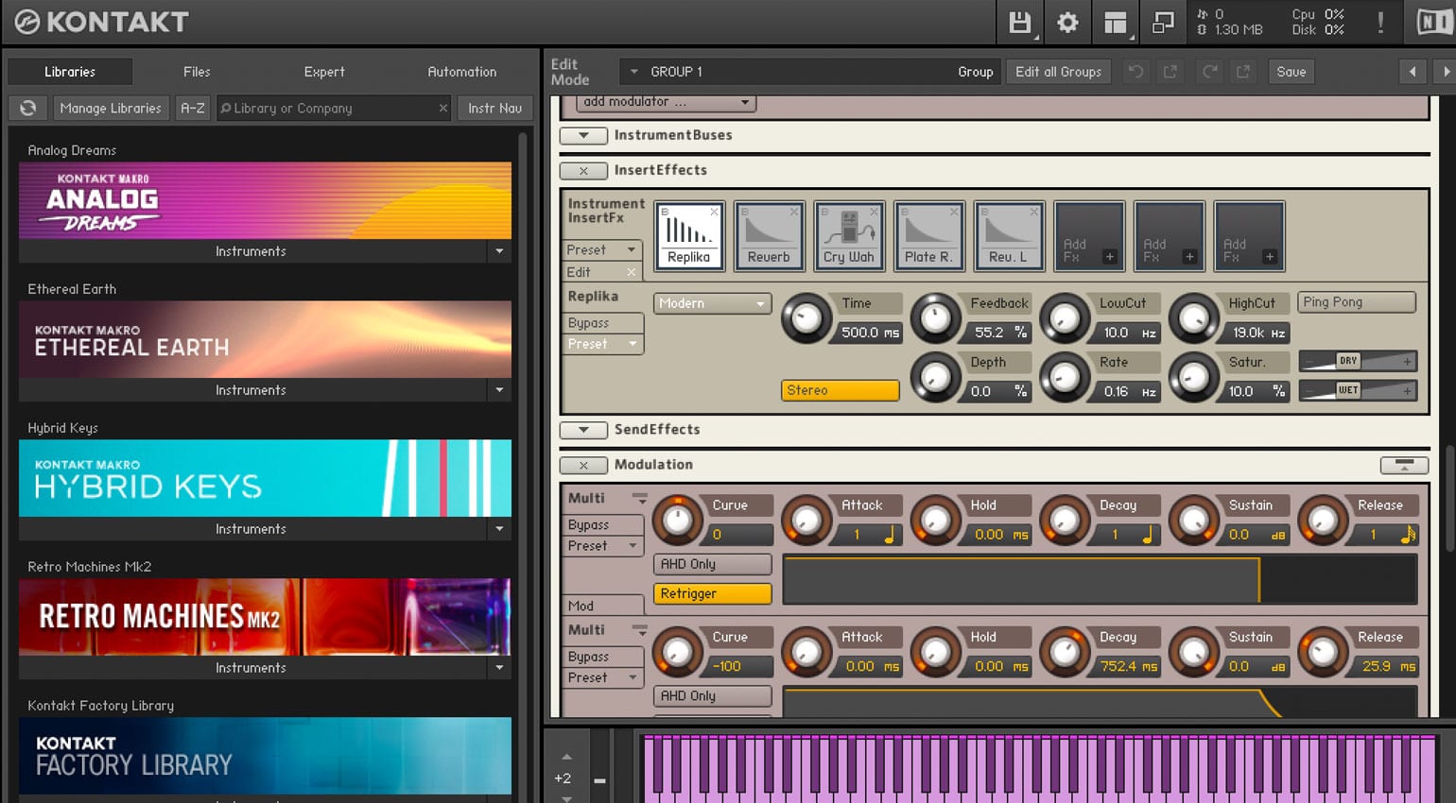Click the Group button
Image resolution: width=1456 pixels, height=803 pixels.
(975, 72)
